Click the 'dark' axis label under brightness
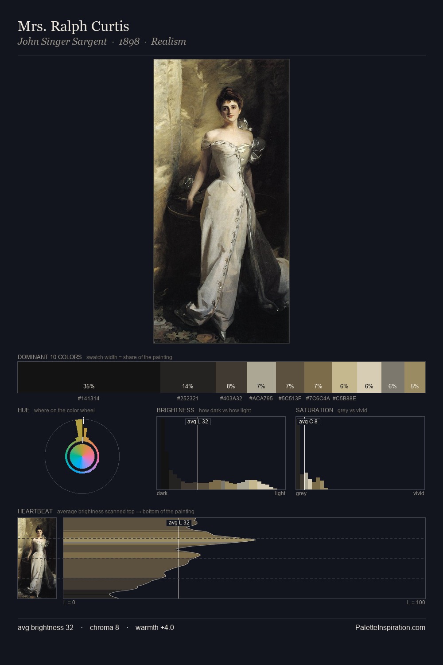The height and width of the screenshot is (665, 443). (x=162, y=493)
